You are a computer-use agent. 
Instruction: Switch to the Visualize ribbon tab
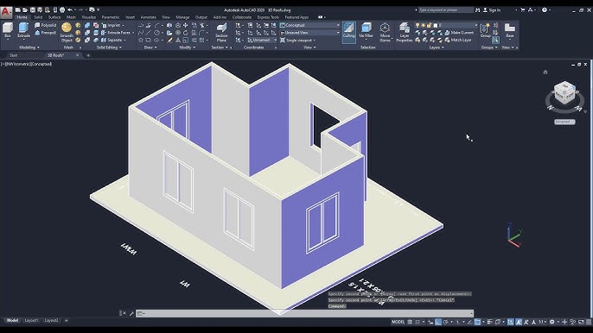click(88, 17)
